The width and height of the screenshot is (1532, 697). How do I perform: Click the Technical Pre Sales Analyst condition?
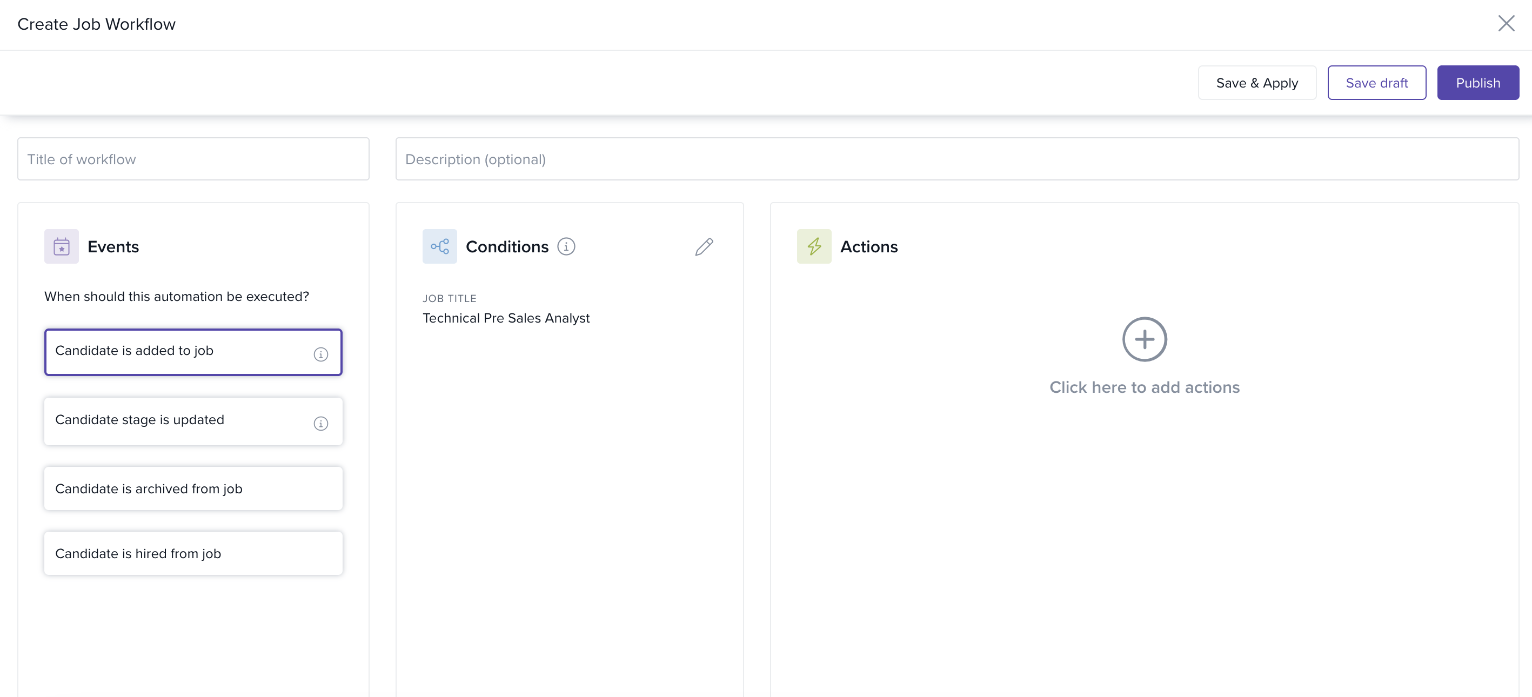click(x=505, y=318)
